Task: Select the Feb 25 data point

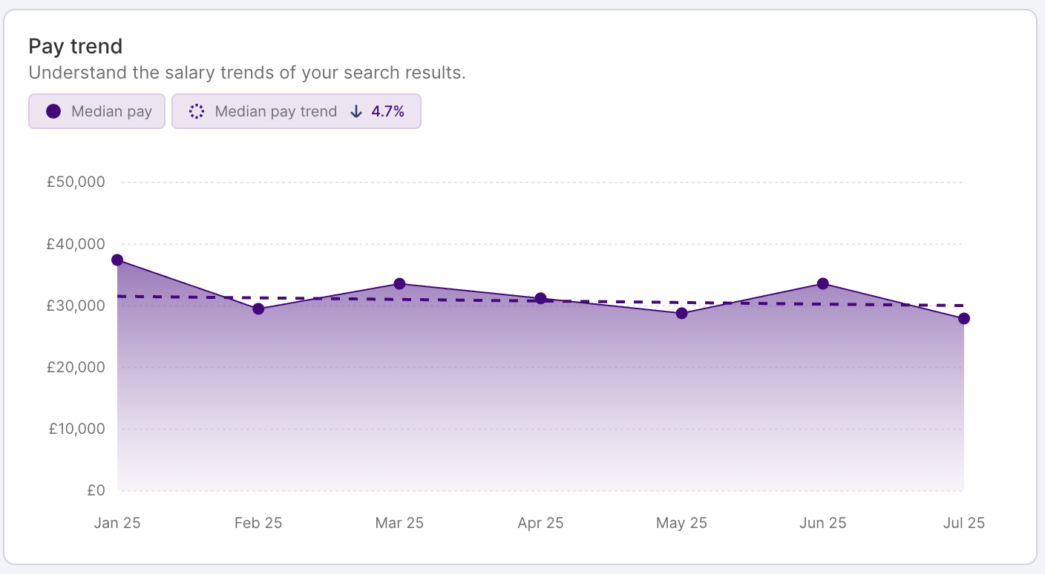Action: pos(258,309)
